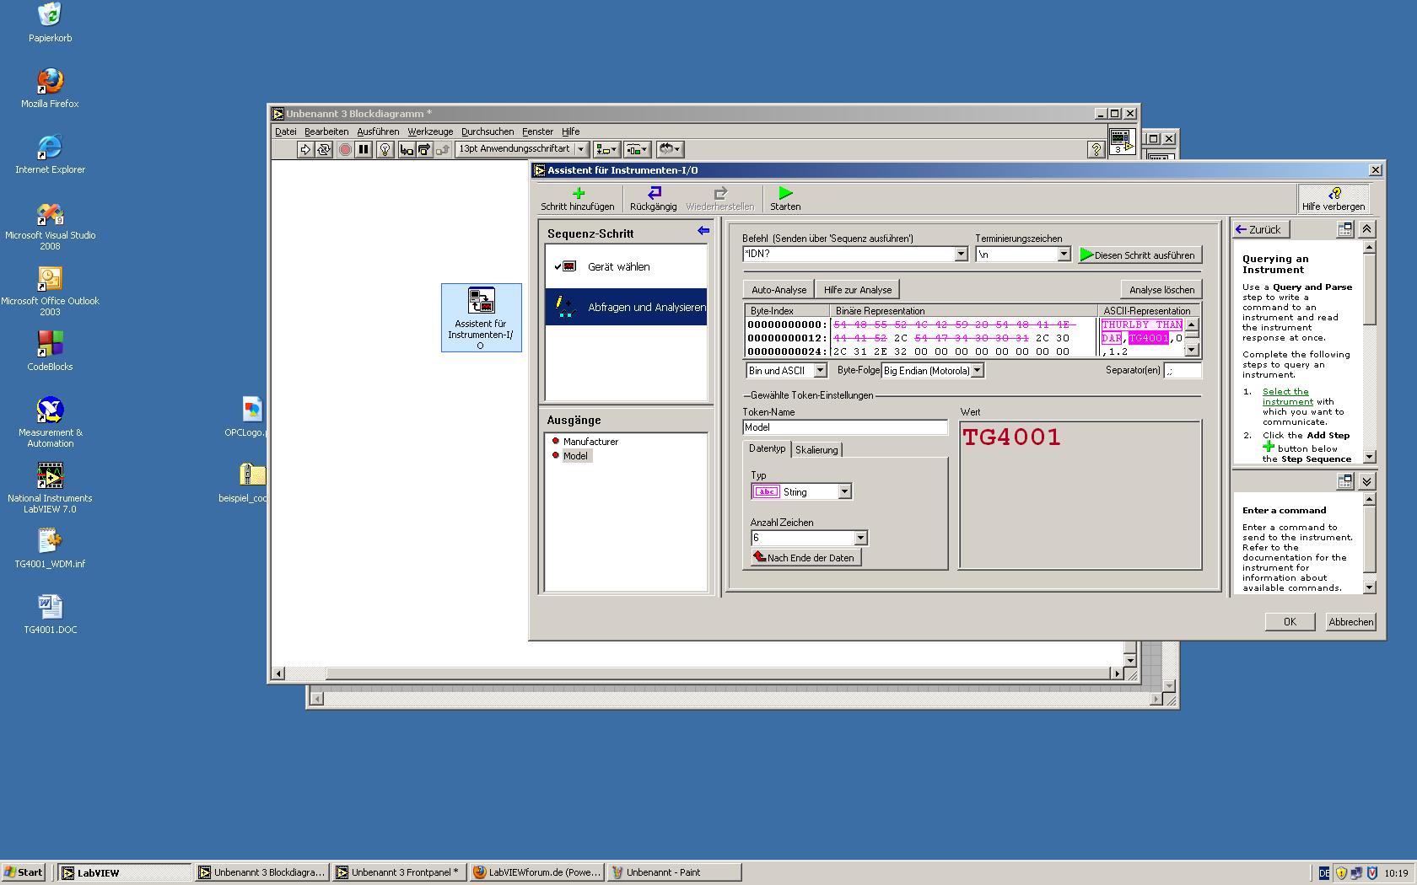Click the Analyse löschen button
This screenshot has width=1417, height=885.
point(1161,290)
